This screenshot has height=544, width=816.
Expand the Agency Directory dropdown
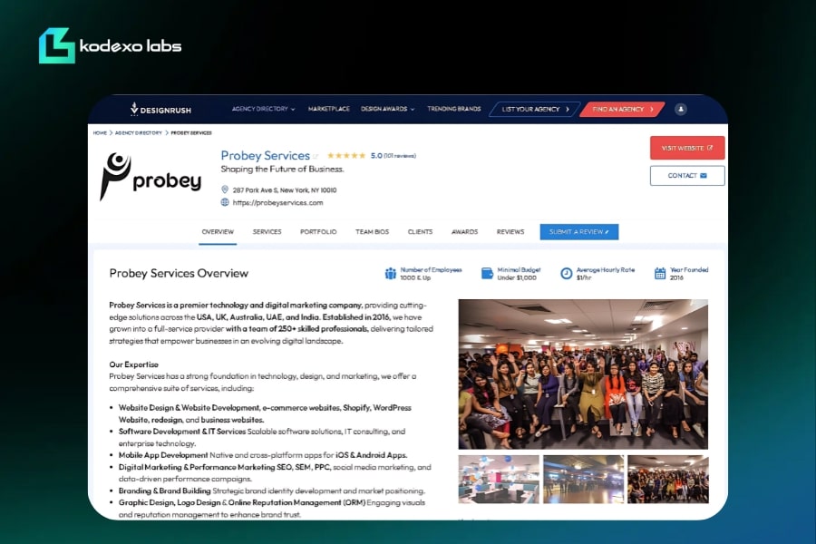point(263,109)
